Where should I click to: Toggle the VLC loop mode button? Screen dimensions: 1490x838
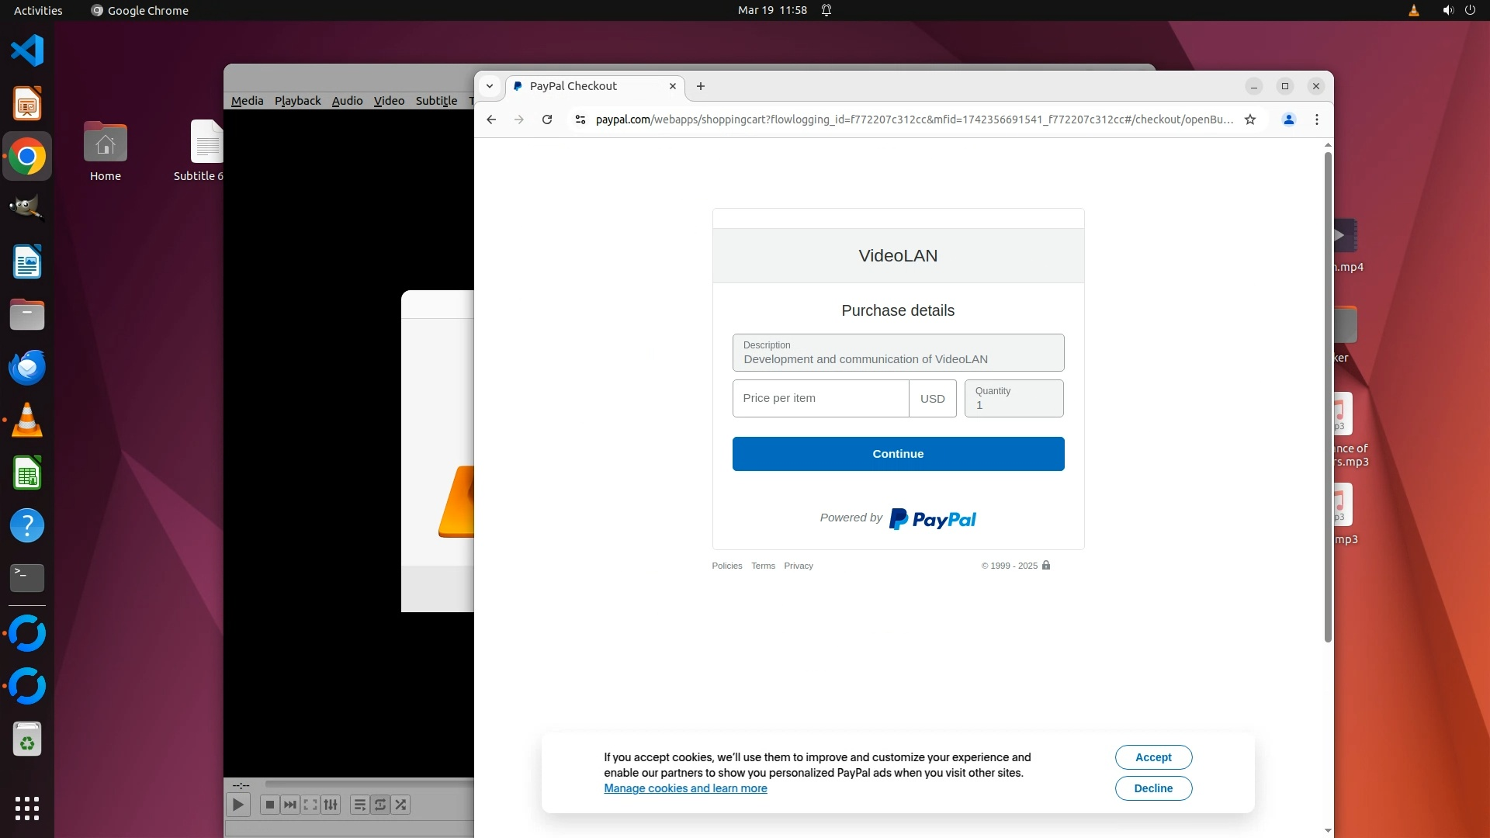click(380, 805)
